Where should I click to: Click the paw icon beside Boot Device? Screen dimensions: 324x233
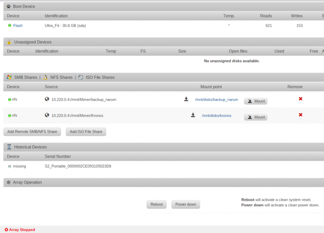pos(8,6)
